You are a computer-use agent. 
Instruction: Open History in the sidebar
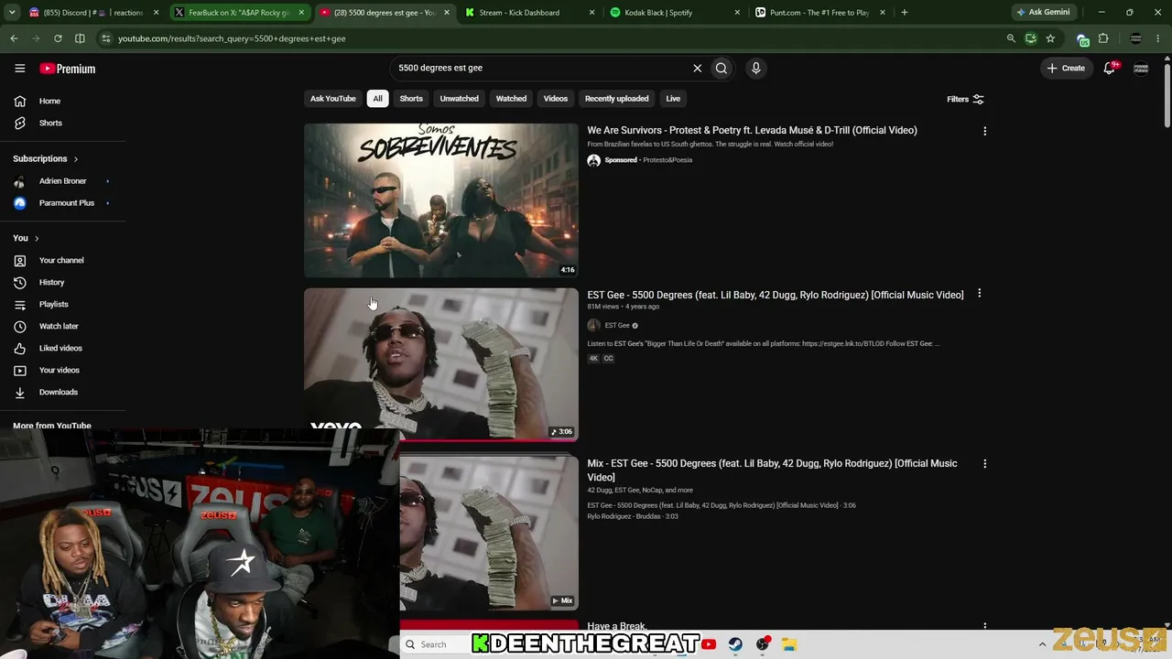(51, 282)
